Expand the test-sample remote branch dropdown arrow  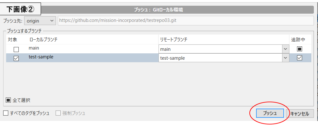coord(285,58)
